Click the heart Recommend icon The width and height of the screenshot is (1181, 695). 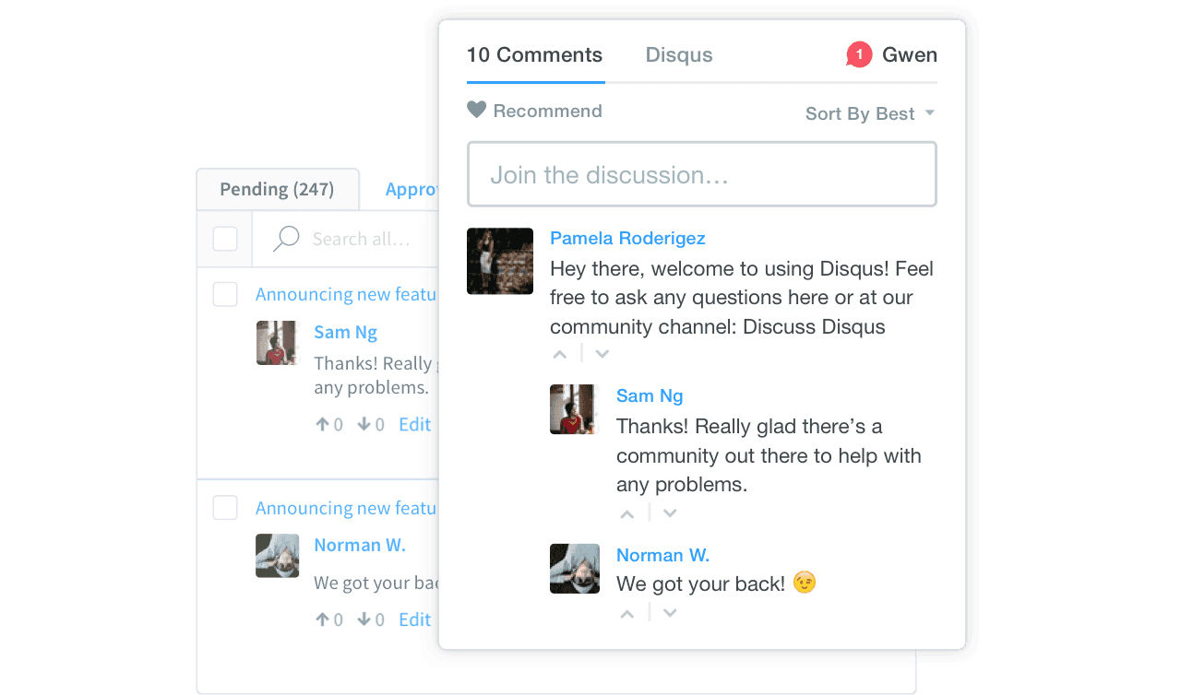tap(476, 110)
